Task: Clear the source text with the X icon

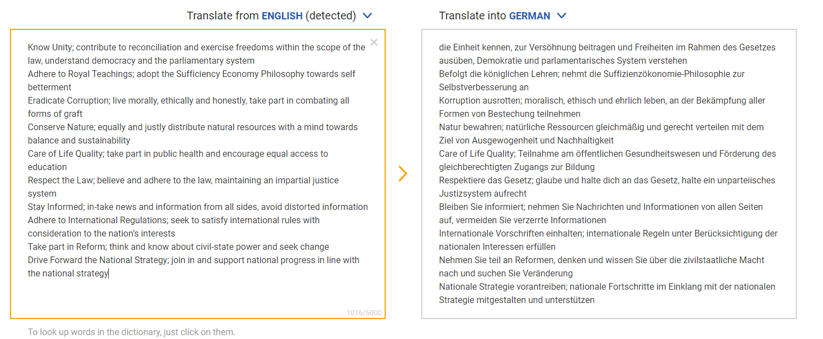Action: [x=374, y=43]
